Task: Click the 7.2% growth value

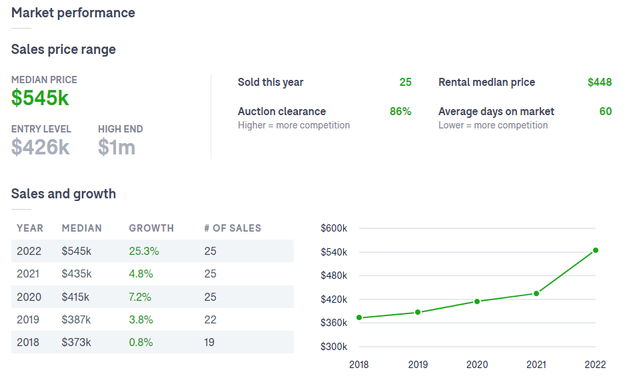Action: coord(140,297)
